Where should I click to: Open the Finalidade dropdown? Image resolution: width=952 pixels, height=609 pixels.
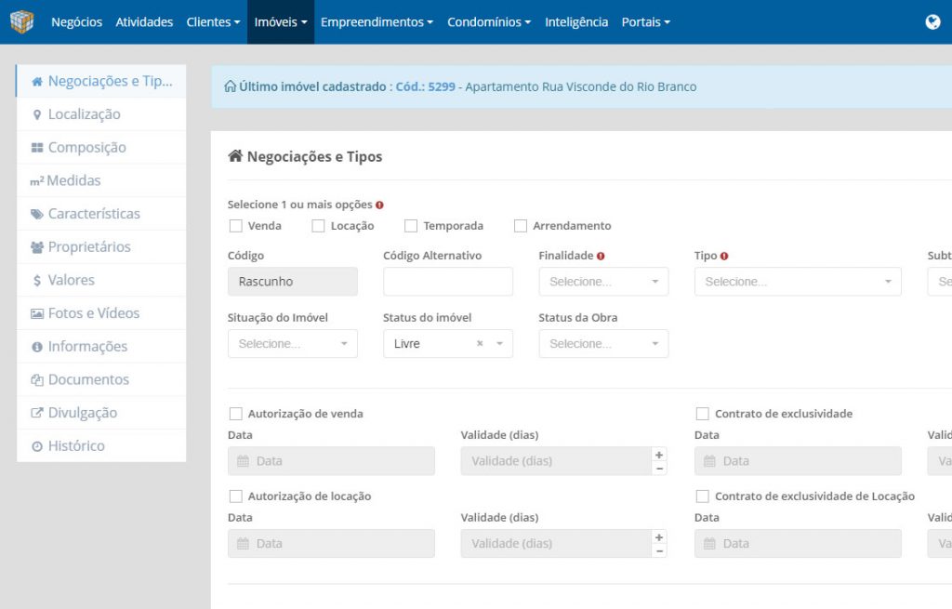click(x=603, y=282)
